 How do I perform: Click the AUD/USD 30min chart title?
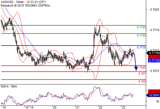[x=23, y=2]
